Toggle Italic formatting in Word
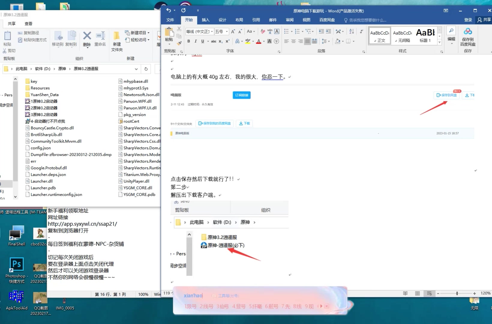Screen dimensions: 492x324 click(196, 41)
